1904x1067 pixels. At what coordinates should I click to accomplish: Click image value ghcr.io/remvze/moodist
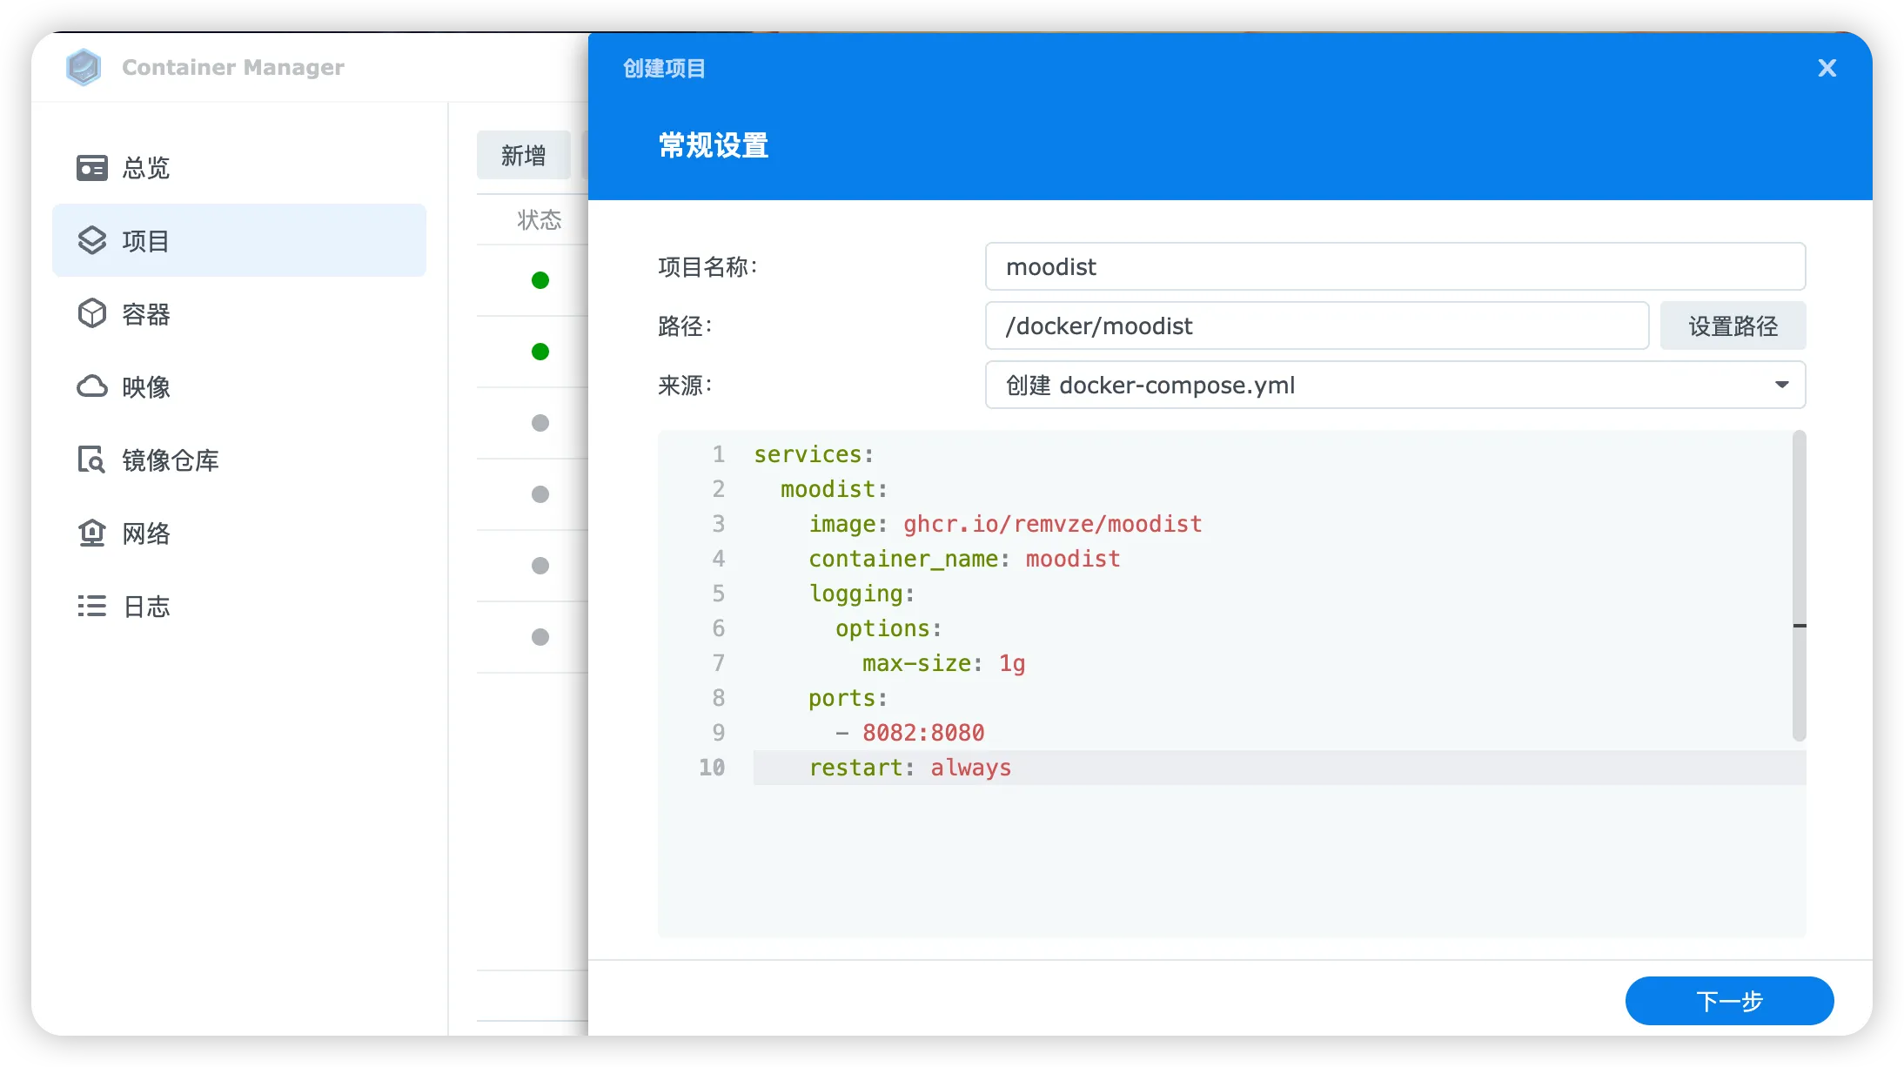(1052, 524)
